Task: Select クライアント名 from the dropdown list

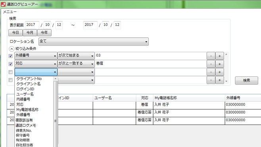Action: [29, 84]
